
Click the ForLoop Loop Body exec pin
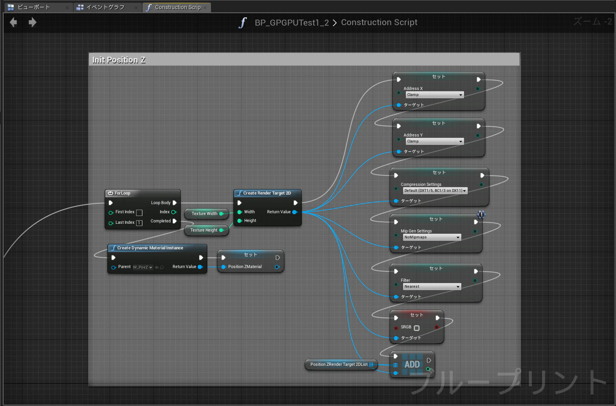[174, 203]
